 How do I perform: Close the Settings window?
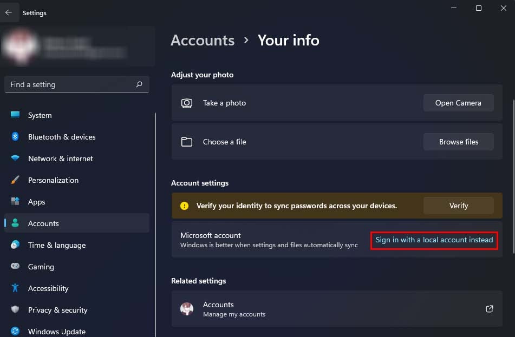click(503, 8)
